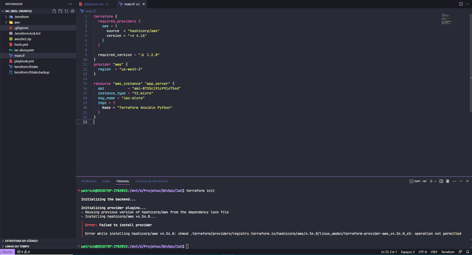The width and height of the screenshot is (472, 255).
Task: Open terraform.tfstate file
Action: tap(38, 67)
